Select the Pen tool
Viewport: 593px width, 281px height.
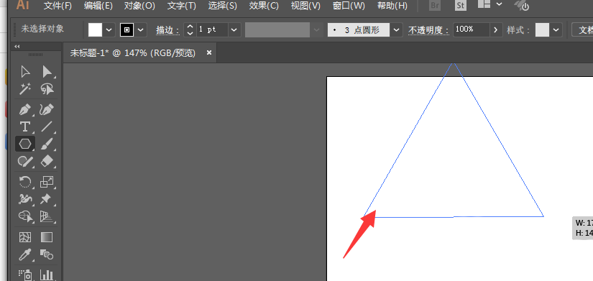(x=25, y=110)
